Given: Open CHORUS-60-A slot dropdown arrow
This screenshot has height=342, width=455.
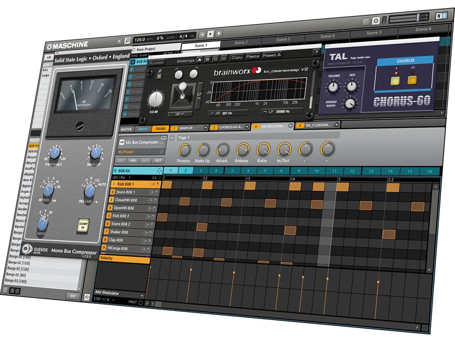Looking at the screenshot, I should pyautogui.click(x=247, y=127).
